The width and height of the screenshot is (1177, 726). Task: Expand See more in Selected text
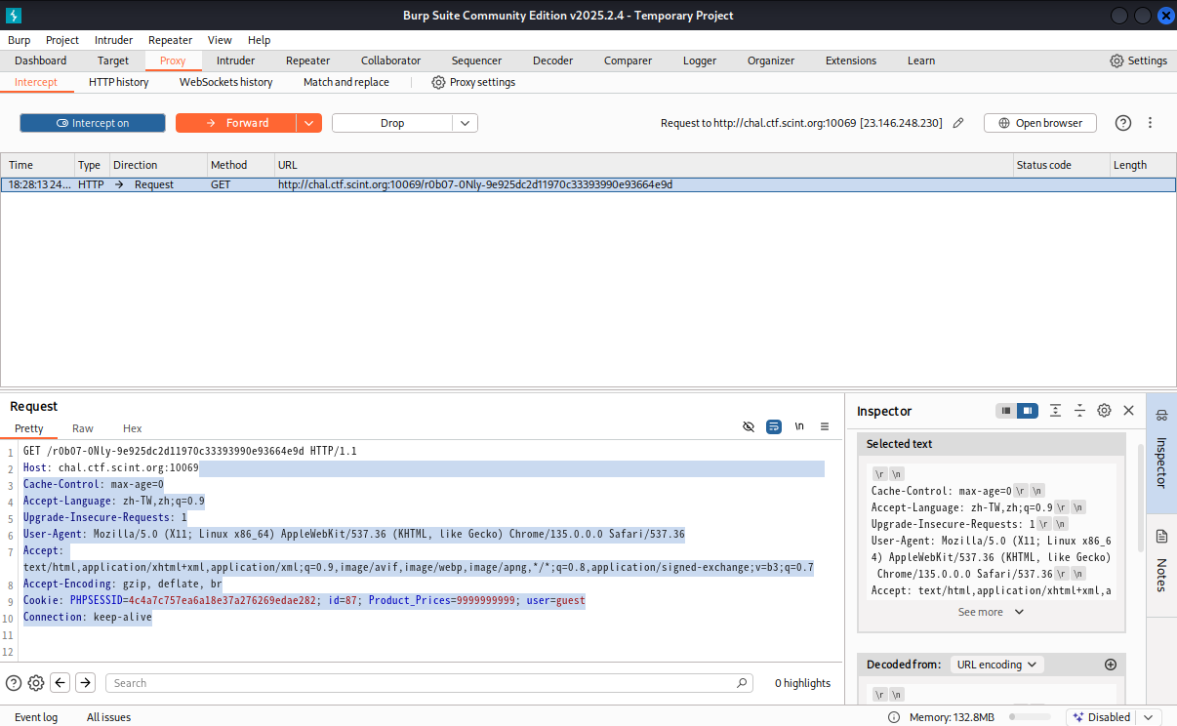[x=991, y=612]
